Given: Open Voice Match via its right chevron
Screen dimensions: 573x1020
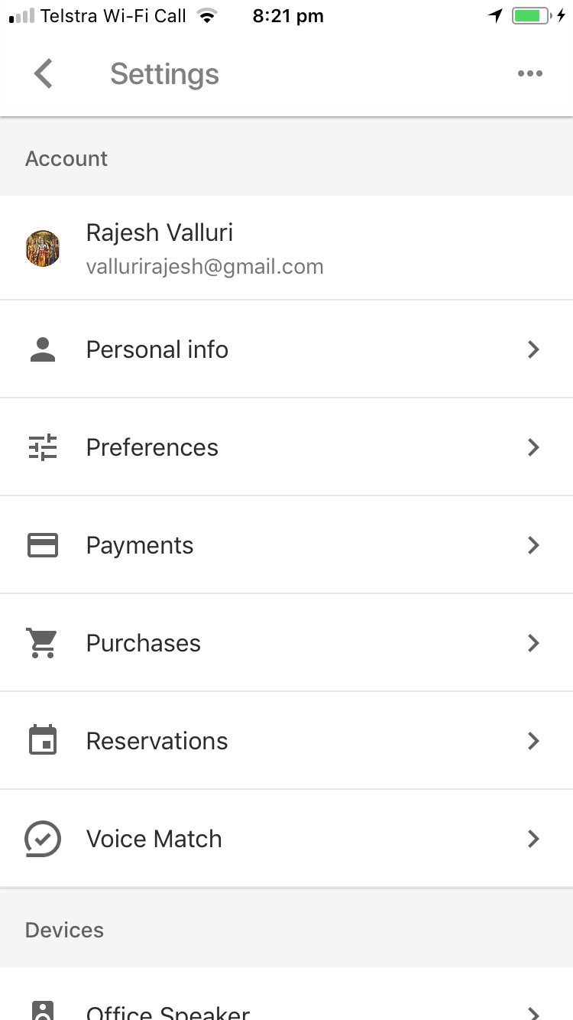Looking at the screenshot, I should coord(533,839).
